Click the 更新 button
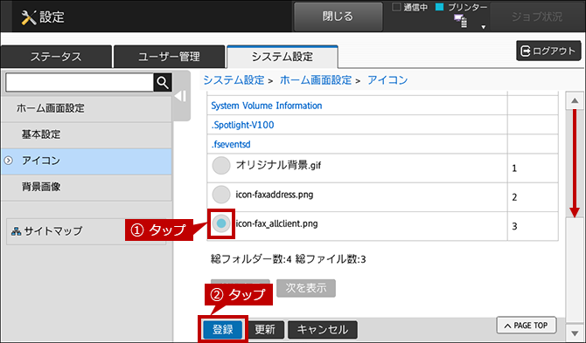 point(265,330)
